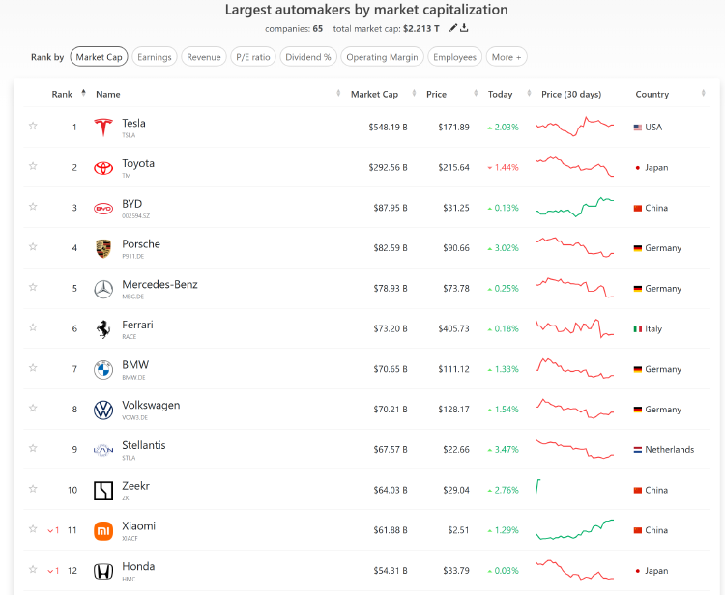Click the Netherlands country link
This screenshot has width=725, height=595.
tap(663, 450)
